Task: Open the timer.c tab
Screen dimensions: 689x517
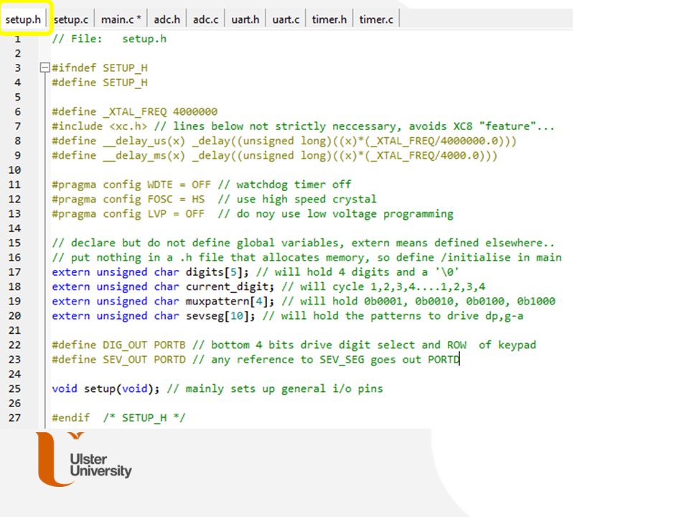Action: tap(376, 19)
